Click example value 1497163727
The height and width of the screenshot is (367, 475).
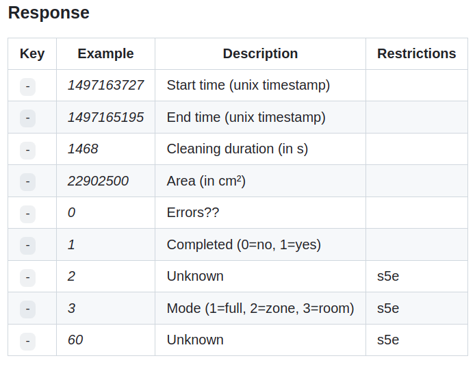(x=105, y=85)
